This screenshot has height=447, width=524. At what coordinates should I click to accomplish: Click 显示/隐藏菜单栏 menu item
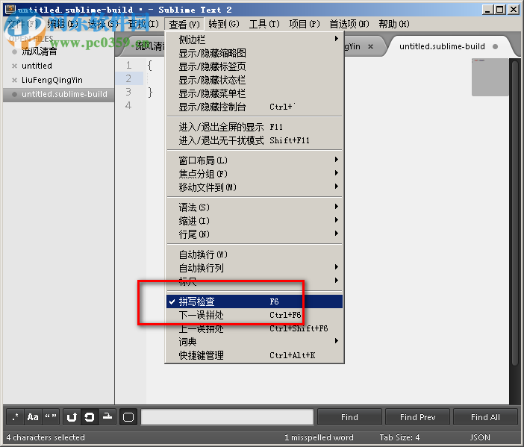click(x=255, y=93)
